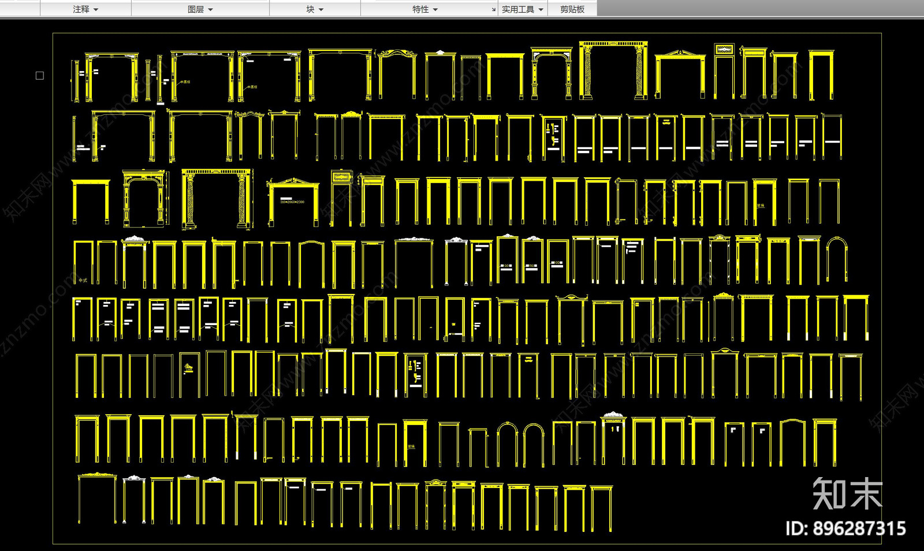Expand the 实用工具 ribbon panel
The image size is (924, 551).
point(523,9)
